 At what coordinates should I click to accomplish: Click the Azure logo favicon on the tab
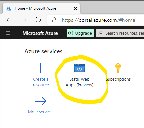click(9, 8)
